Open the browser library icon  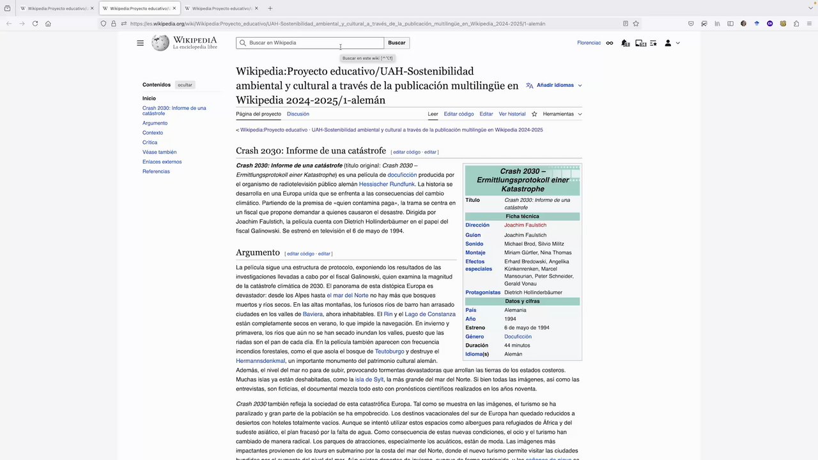[x=717, y=24]
